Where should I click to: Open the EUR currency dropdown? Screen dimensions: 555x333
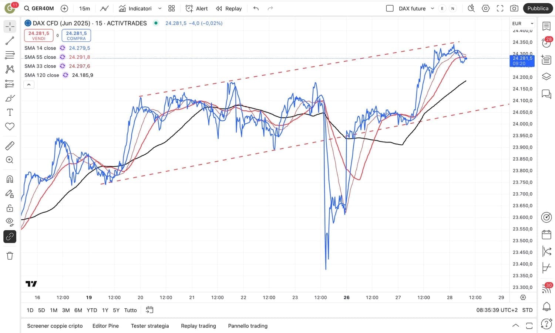tap(522, 23)
